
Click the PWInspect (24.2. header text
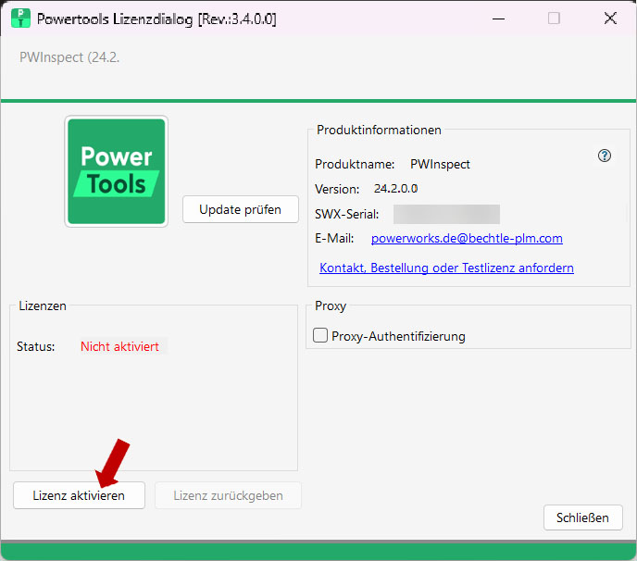click(x=69, y=57)
